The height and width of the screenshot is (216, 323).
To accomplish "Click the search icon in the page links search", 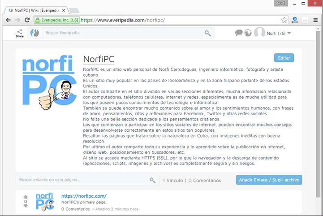I will click(152, 180).
